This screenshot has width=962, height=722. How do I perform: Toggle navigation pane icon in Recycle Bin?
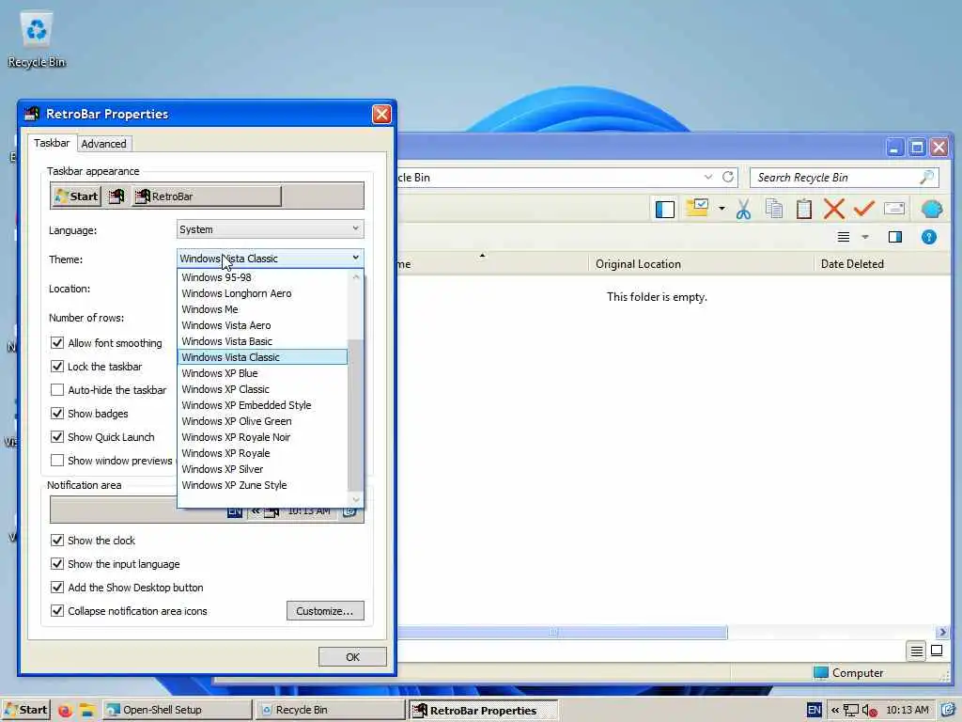pyautogui.click(x=665, y=210)
